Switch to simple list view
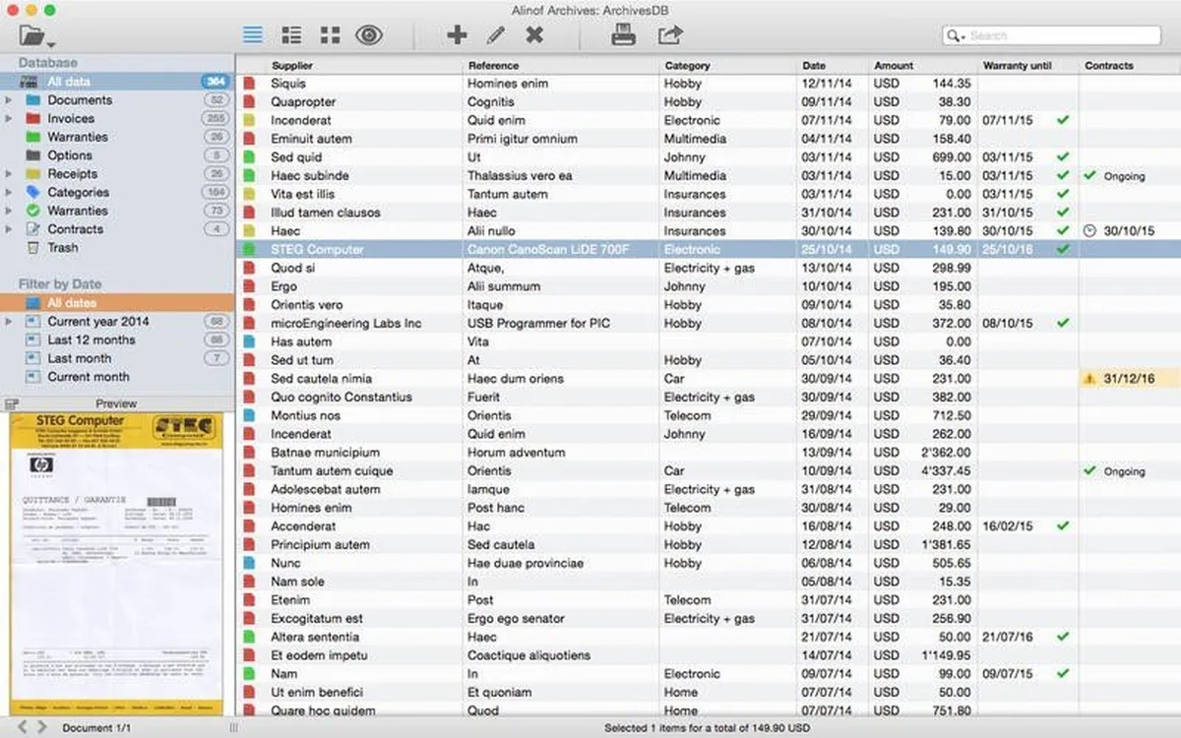Viewport: 1181px width, 738px height. 253,35
